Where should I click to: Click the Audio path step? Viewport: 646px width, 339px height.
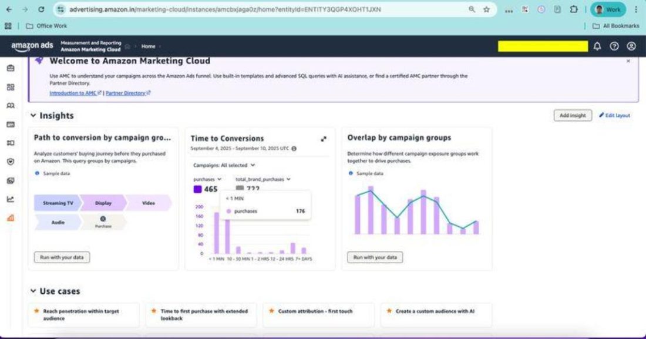(58, 222)
